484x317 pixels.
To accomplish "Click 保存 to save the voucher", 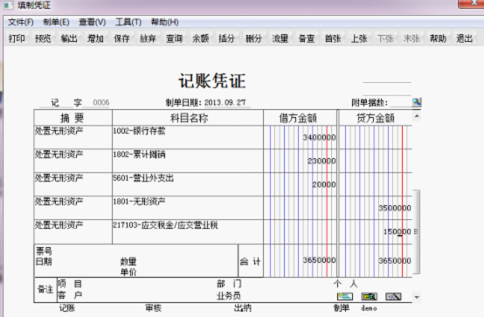I will [x=121, y=38].
